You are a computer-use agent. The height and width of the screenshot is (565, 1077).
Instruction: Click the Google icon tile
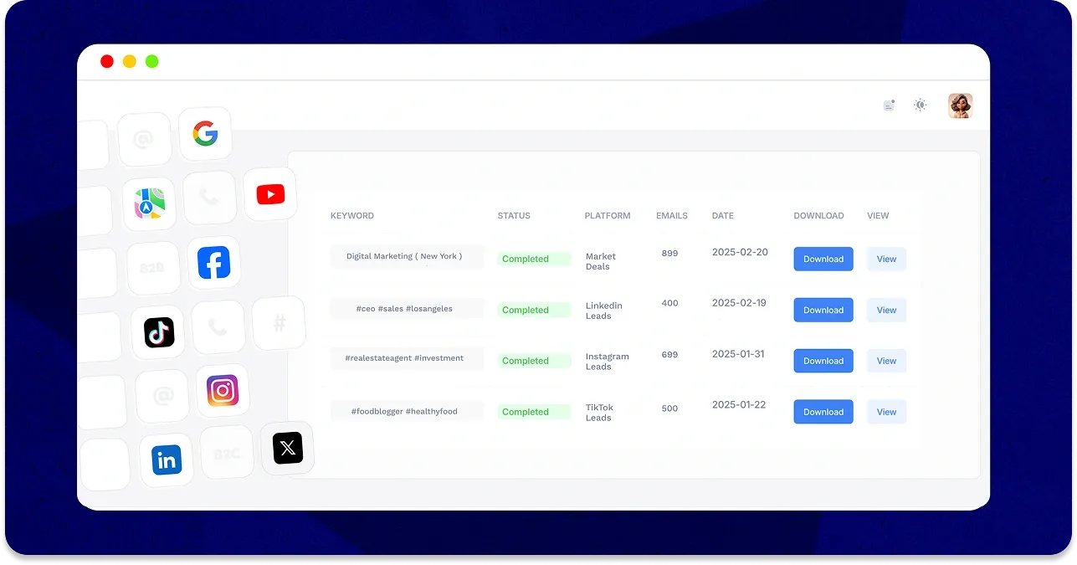(205, 134)
